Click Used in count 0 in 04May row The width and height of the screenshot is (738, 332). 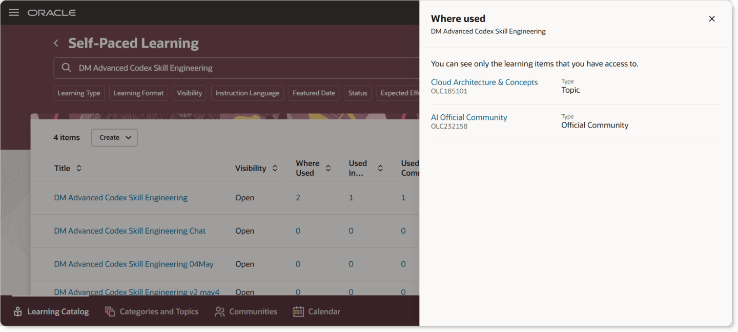[351, 264]
